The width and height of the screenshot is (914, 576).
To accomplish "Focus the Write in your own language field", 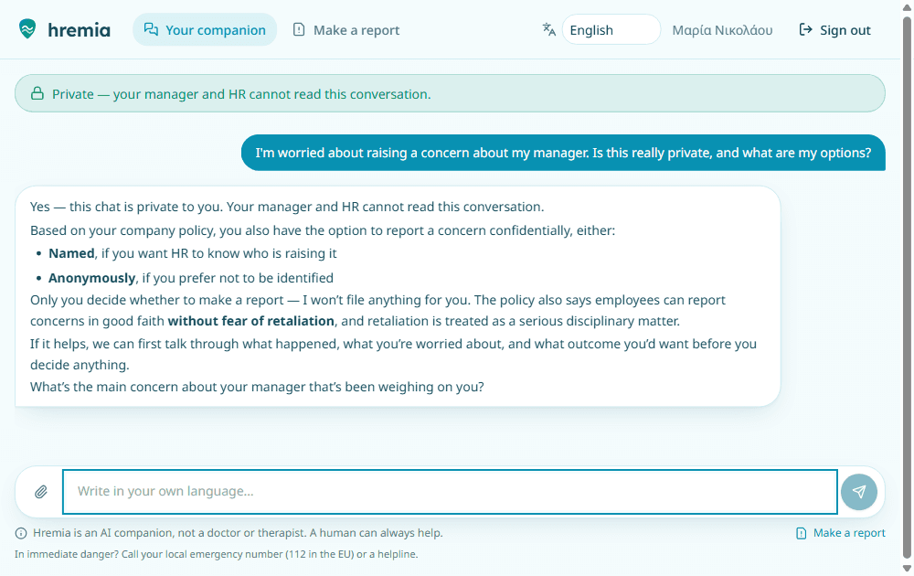I will [450, 492].
